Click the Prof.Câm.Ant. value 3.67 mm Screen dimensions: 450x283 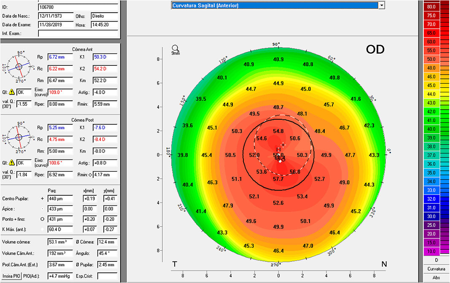[x=60, y=265]
